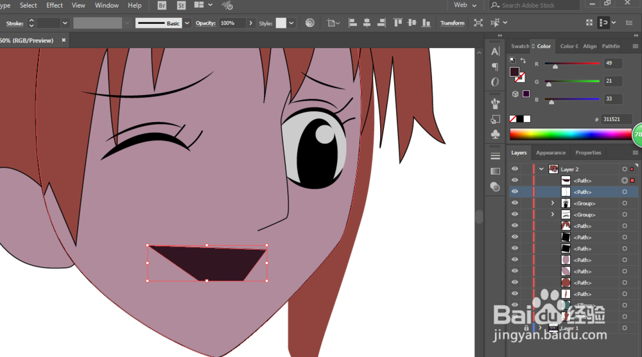Open the Character panel icon
This screenshot has width=642, height=357.
click(x=495, y=51)
